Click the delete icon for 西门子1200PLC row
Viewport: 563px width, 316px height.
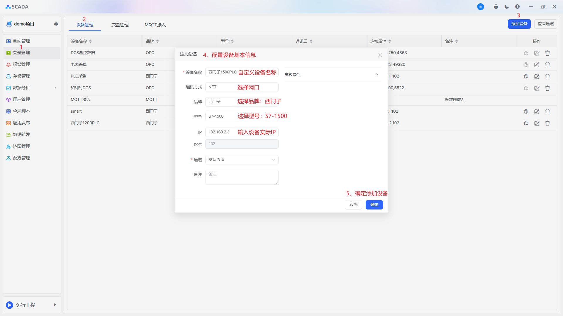547,123
